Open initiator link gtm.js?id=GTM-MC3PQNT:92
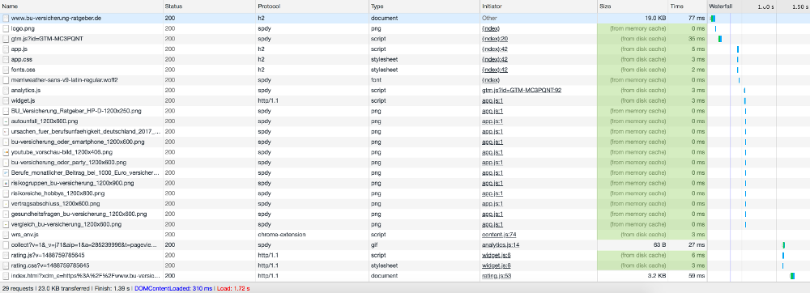The image size is (810, 293). pos(522,91)
